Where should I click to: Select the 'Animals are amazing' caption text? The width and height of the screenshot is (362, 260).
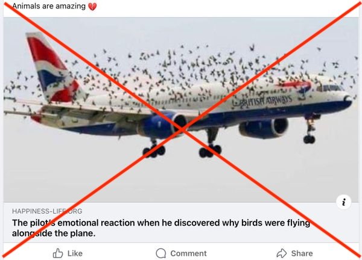pyautogui.click(x=49, y=6)
